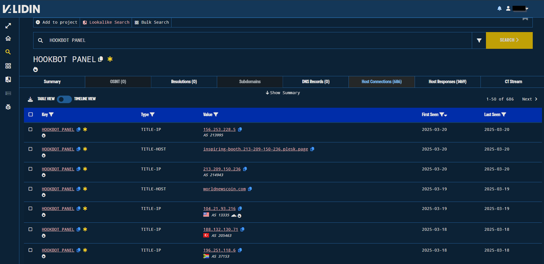Viewport: 544px width, 264px height.
Task: Open the Value column filter
Action: (x=216, y=115)
